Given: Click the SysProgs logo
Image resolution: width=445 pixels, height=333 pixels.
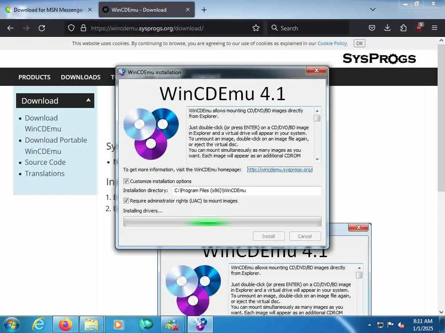Looking at the screenshot, I should tap(379, 59).
